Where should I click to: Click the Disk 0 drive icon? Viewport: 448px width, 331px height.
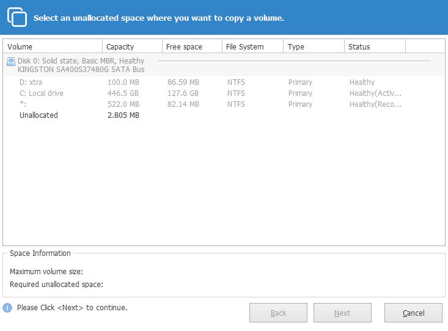(x=11, y=62)
